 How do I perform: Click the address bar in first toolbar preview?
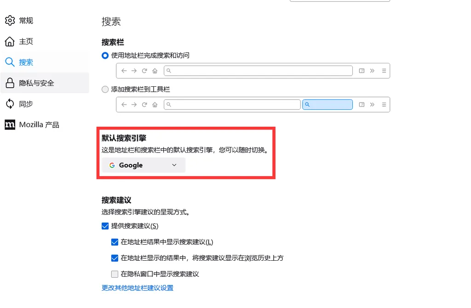pyautogui.click(x=258, y=71)
